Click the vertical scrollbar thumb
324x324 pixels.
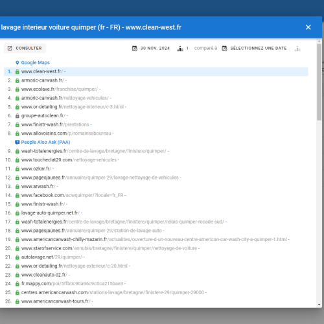(319, 82)
